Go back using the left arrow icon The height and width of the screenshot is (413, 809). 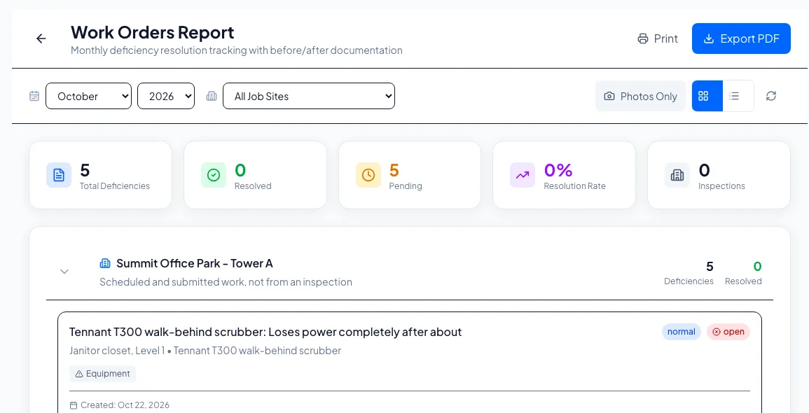pos(41,38)
